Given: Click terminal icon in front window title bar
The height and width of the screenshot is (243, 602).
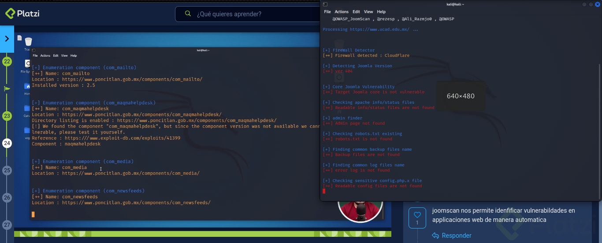Looking at the screenshot, I should [x=325, y=4].
